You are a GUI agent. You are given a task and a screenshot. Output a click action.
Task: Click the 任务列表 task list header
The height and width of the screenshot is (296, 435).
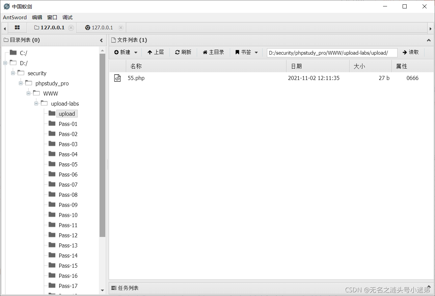pos(271,288)
